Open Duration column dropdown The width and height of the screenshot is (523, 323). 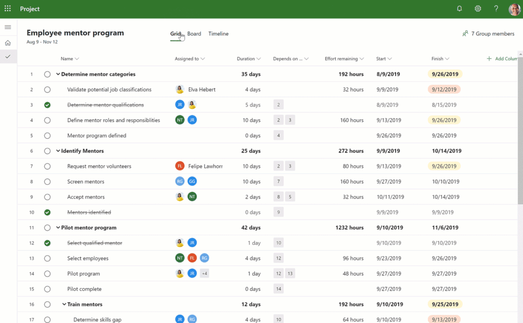[x=258, y=59]
